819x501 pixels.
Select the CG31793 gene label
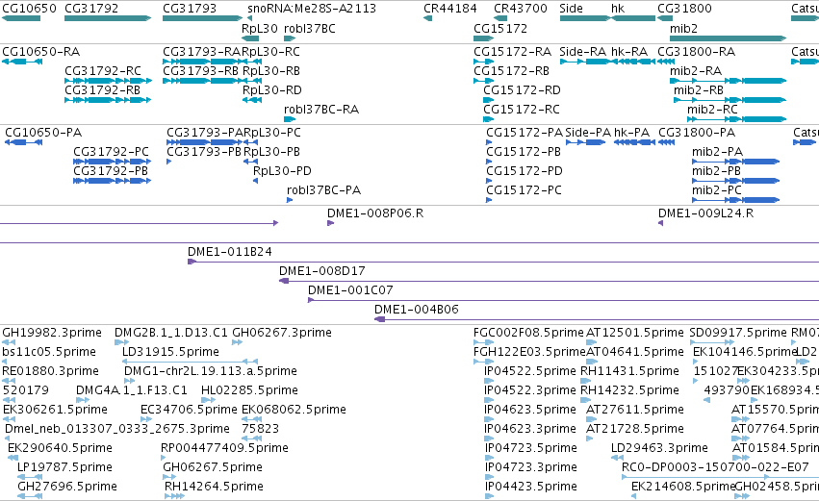point(190,9)
